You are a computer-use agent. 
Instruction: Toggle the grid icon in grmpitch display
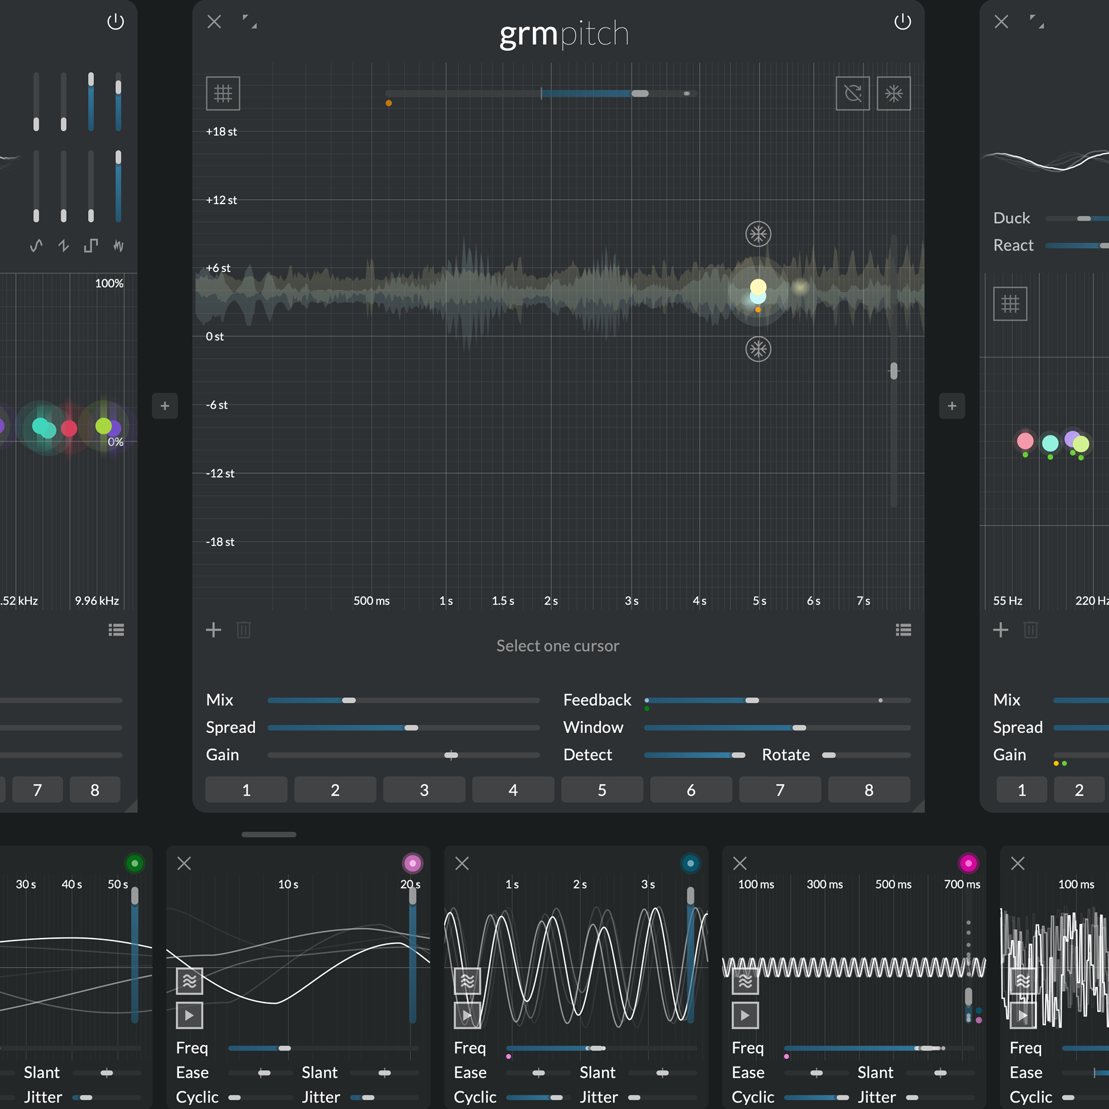click(x=223, y=93)
